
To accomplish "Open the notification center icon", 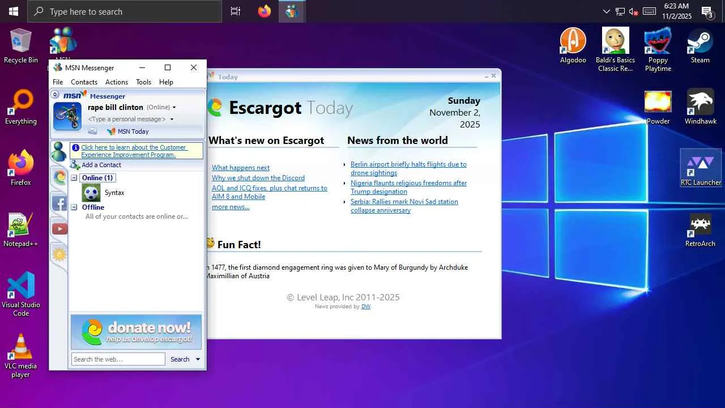I will 707,11.
